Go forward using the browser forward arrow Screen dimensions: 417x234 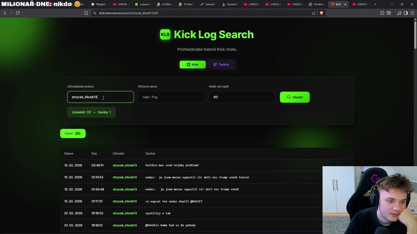tap(11, 13)
